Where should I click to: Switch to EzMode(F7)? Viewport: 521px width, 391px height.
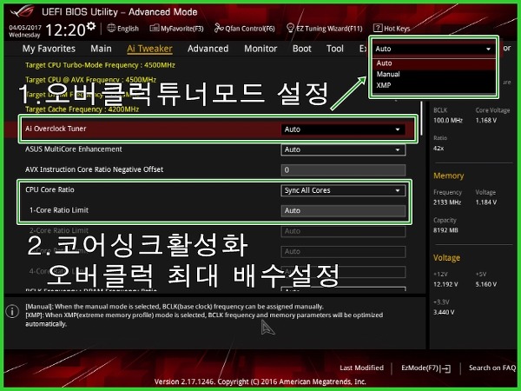426,368
